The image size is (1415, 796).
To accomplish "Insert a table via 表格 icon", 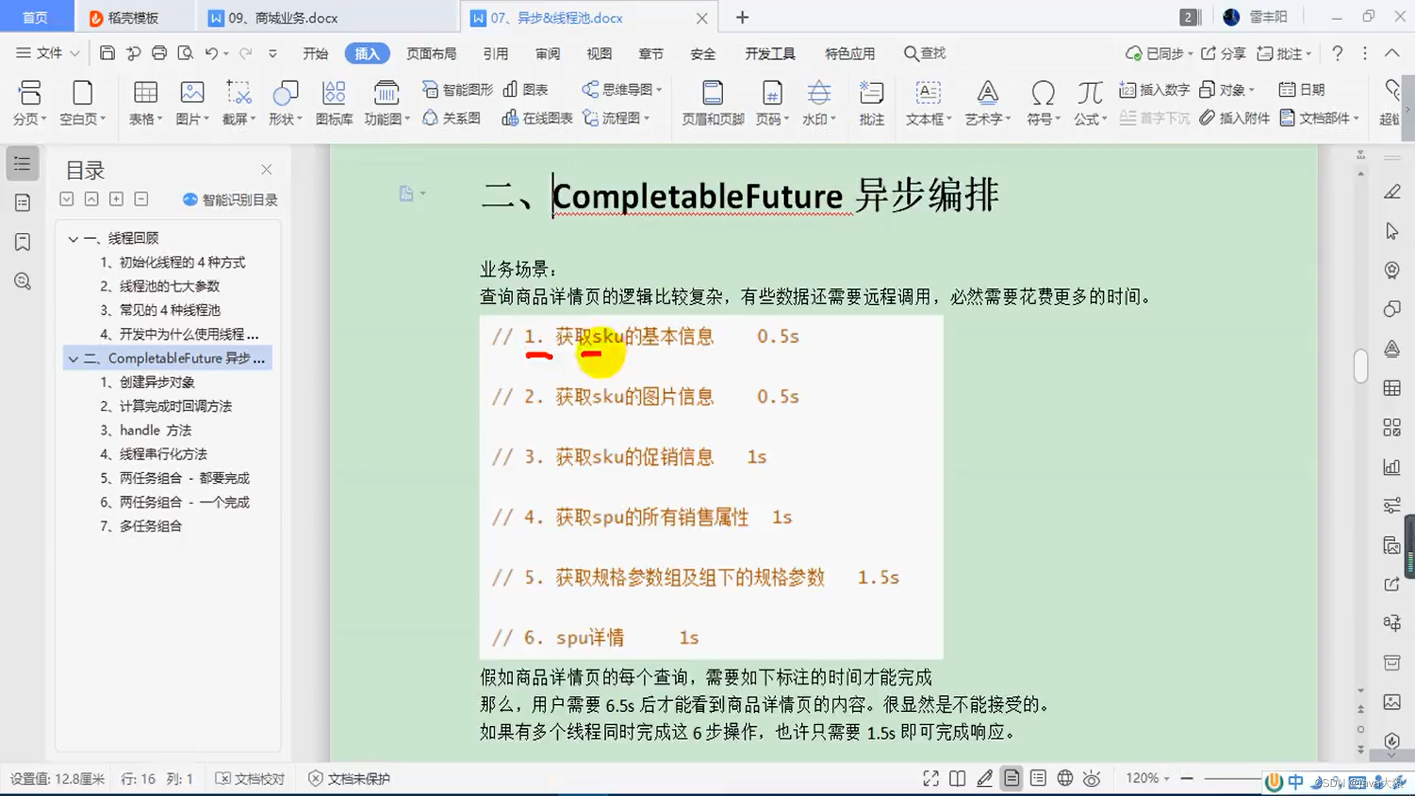I will 145,94.
